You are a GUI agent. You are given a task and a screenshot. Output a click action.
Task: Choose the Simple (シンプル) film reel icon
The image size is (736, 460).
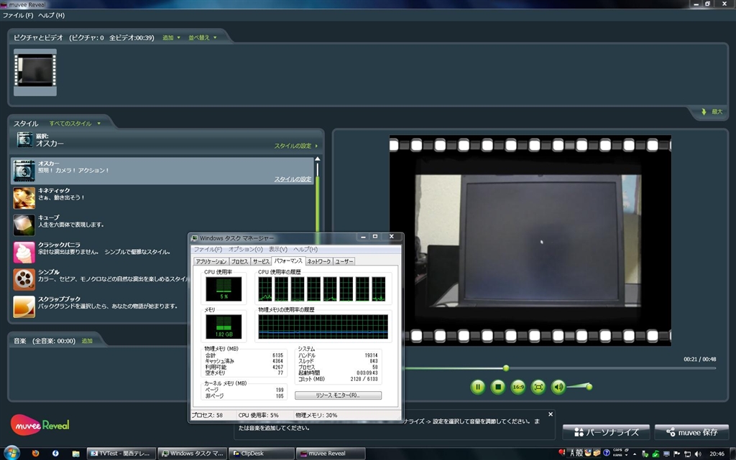24,279
